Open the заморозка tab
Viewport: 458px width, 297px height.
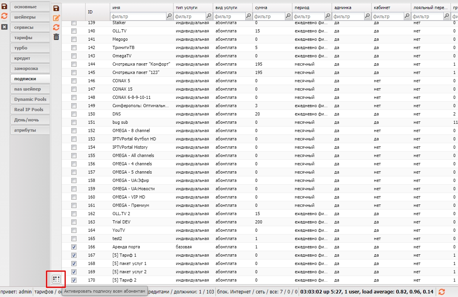point(30,68)
